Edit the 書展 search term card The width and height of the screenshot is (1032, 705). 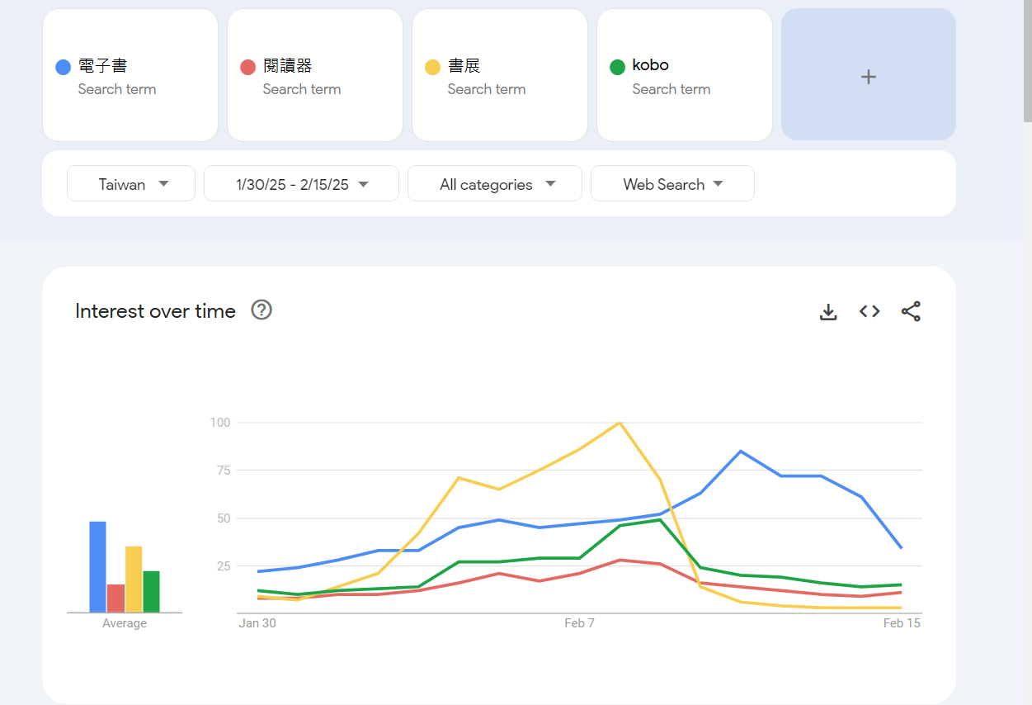coord(500,75)
